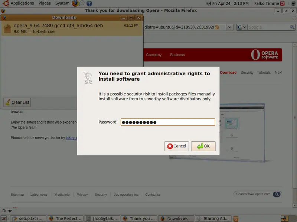
Task: Click OK in the administrative rights dialog
Action: point(203,146)
